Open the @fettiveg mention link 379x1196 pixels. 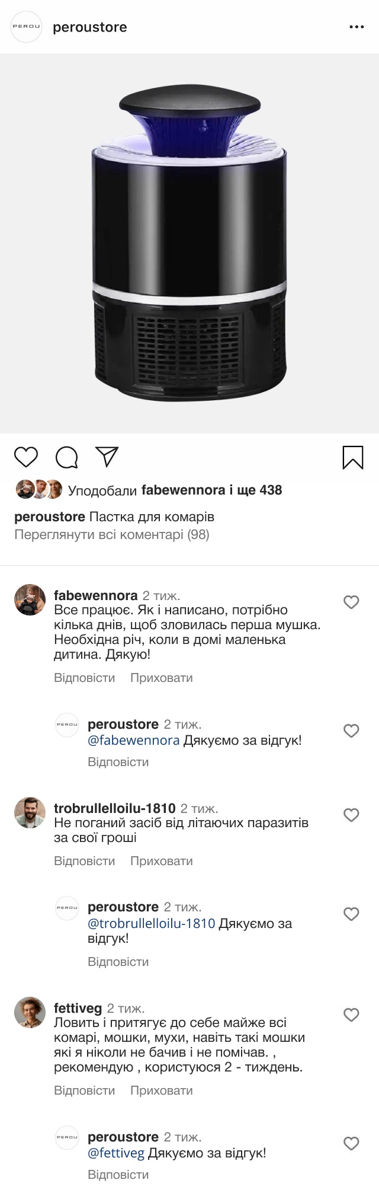click(116, 1153)
